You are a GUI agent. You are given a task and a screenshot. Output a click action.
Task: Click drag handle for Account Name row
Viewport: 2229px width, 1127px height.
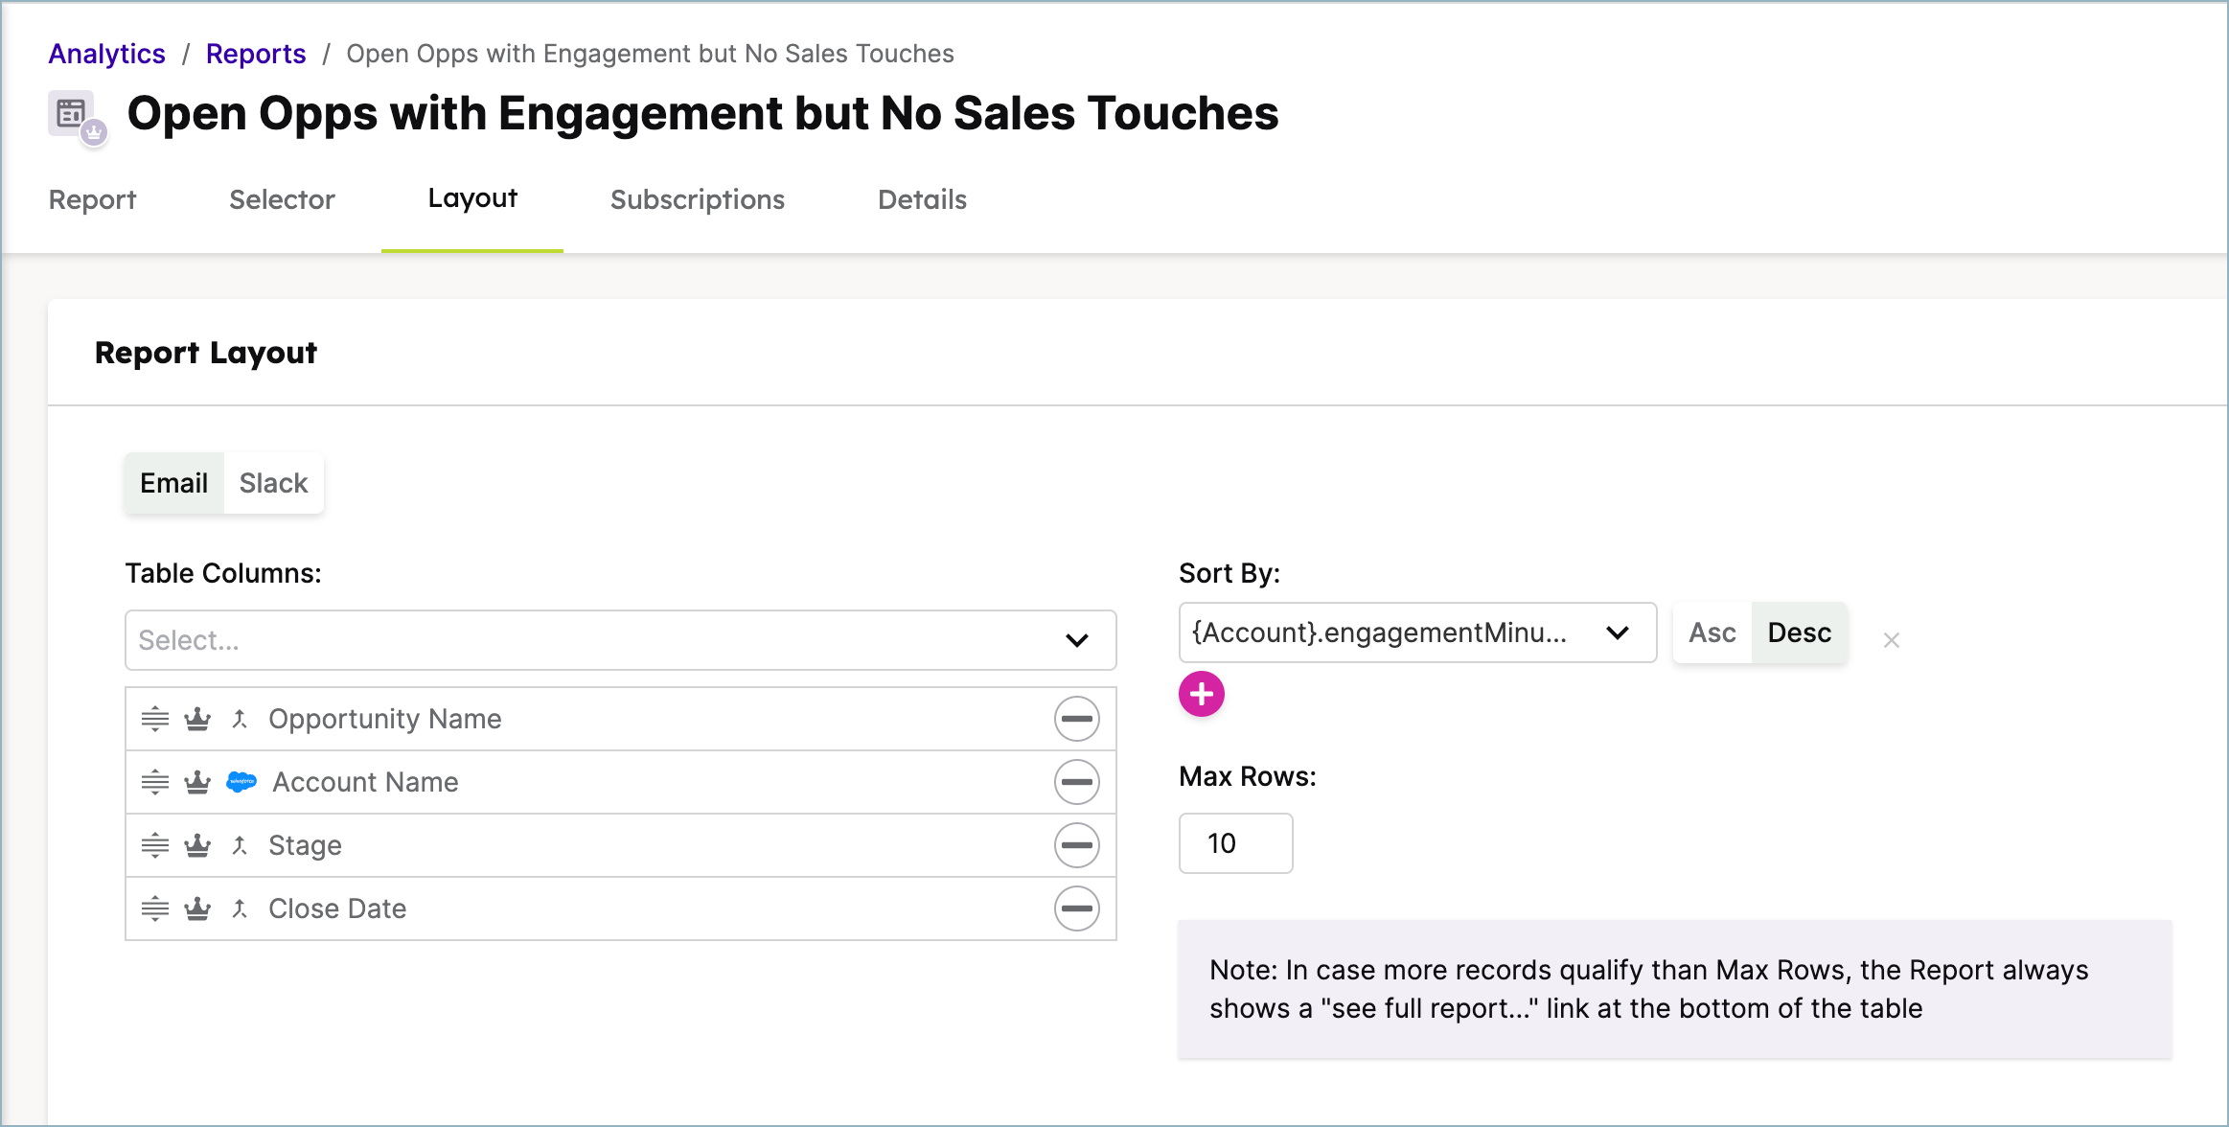coord(155,782)
